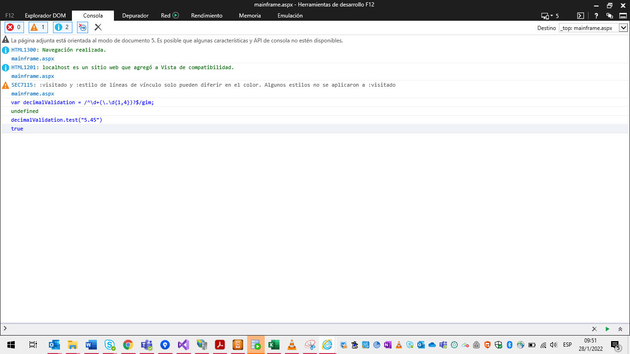Open Microsoft Teams from taskbar
This screenshot has height=354, width=630.
pyautogui.click(x=147, y=345)
